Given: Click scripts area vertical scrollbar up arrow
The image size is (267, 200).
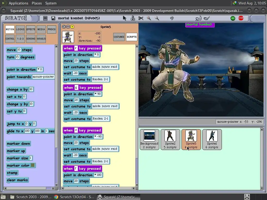Looking at the screenshot, I should [x=137, y=46].
